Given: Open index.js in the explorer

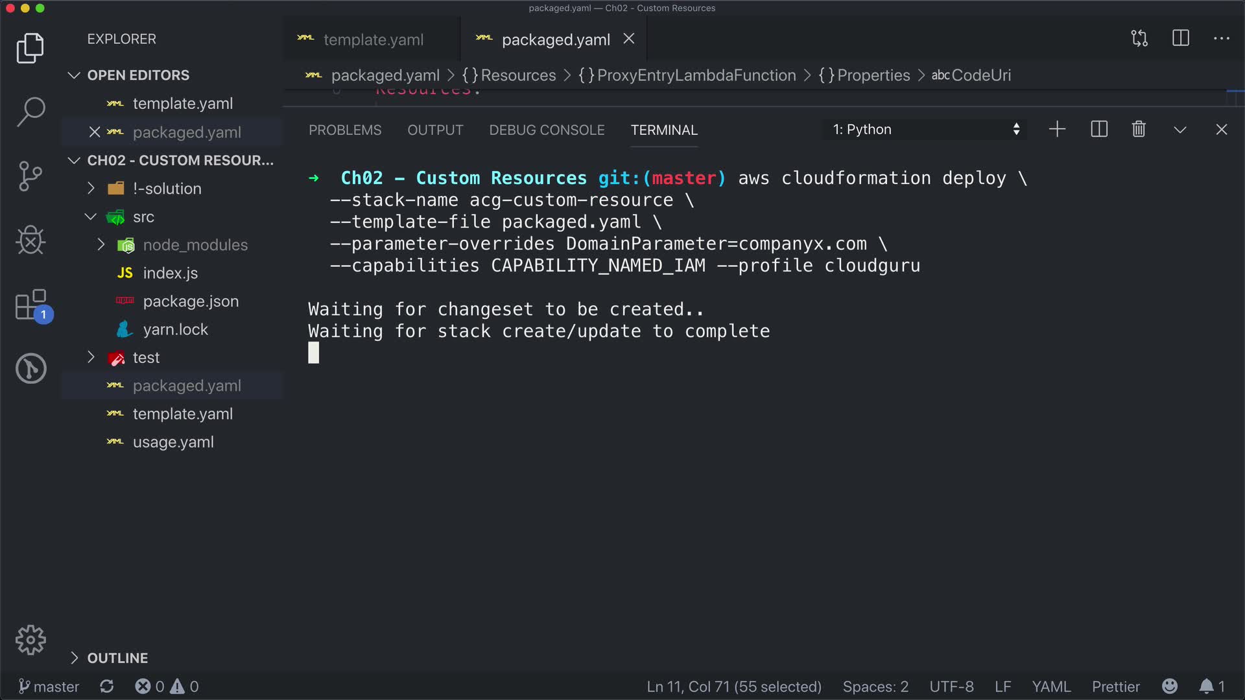Looking at the screenshot, I should (x=170, y=274).
